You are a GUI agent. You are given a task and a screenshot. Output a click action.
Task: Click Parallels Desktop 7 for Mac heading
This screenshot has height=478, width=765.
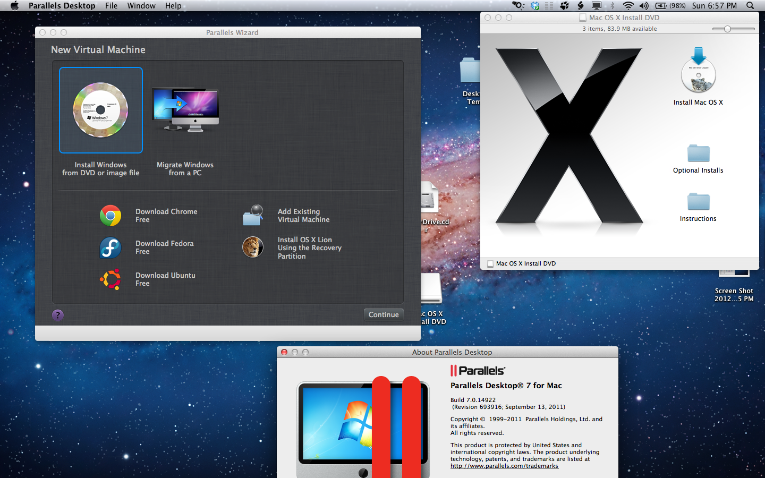506,386
